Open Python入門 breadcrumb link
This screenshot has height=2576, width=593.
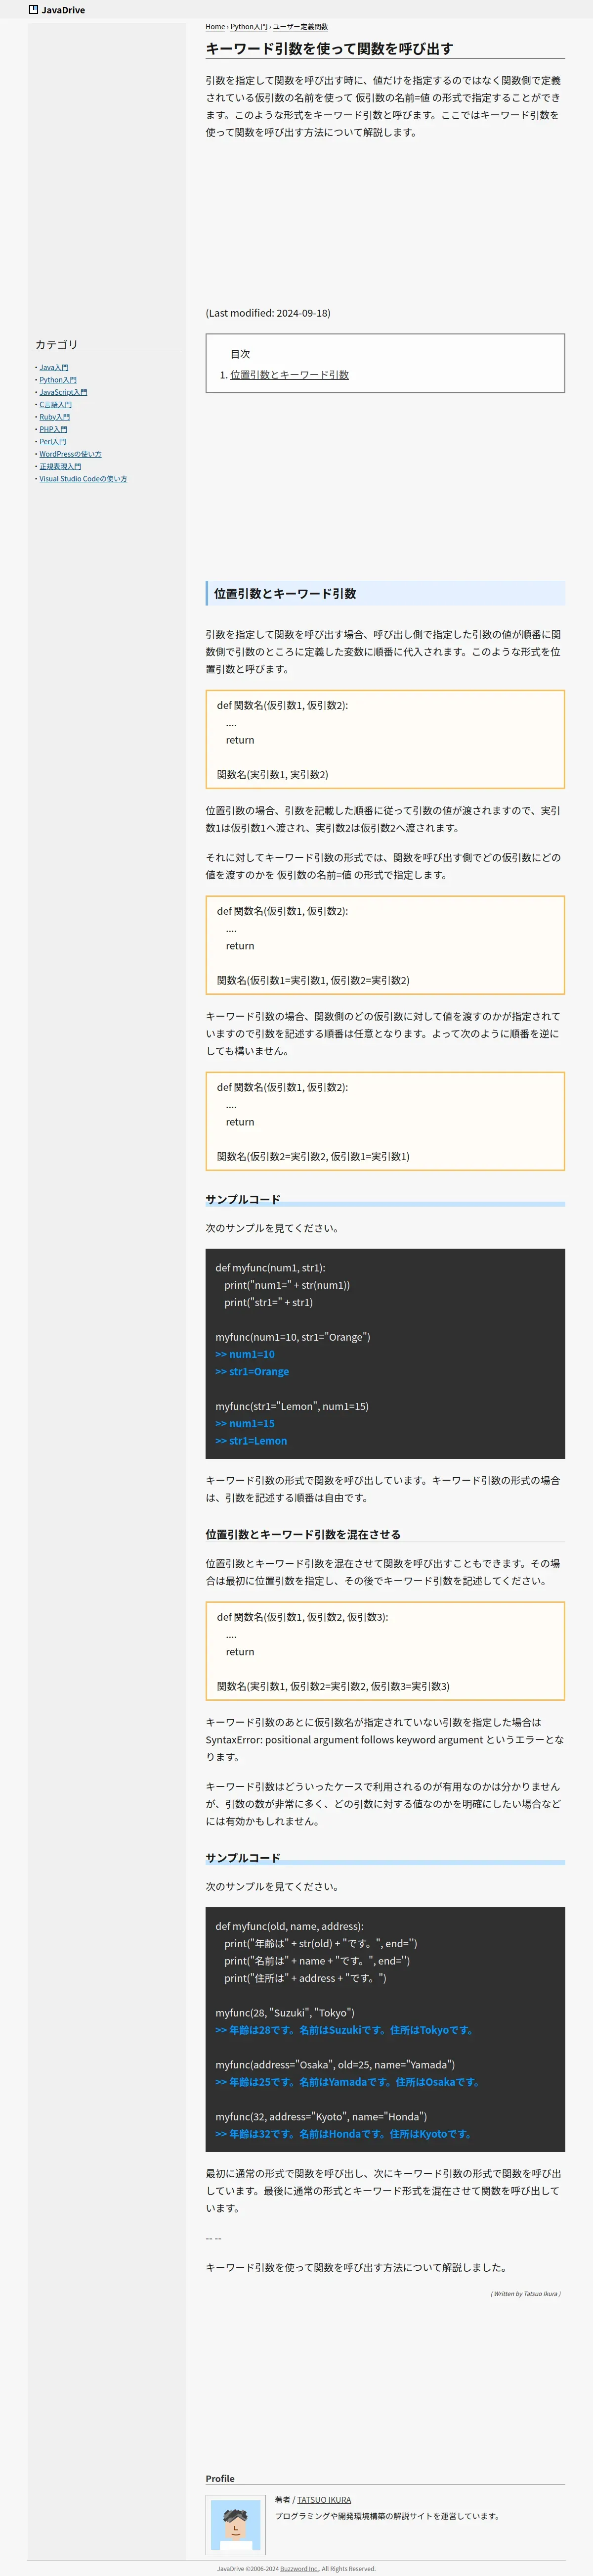pos(249,27)
